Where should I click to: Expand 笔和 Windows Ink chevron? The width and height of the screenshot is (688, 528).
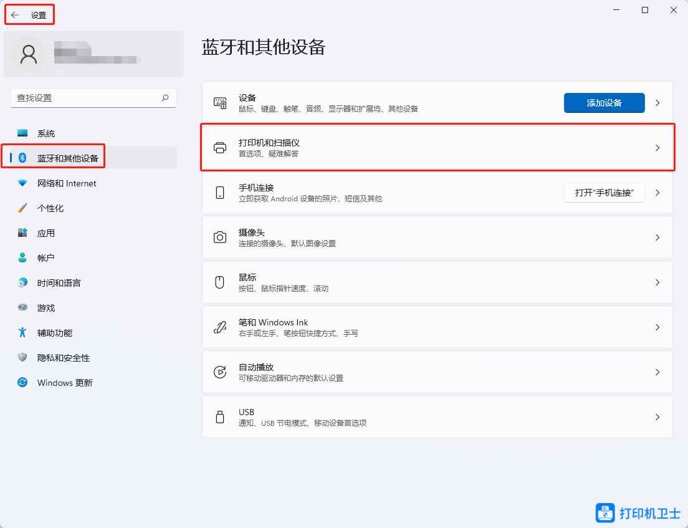[657, 327]
